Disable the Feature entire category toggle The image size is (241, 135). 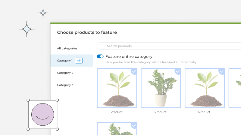[100, 56]
